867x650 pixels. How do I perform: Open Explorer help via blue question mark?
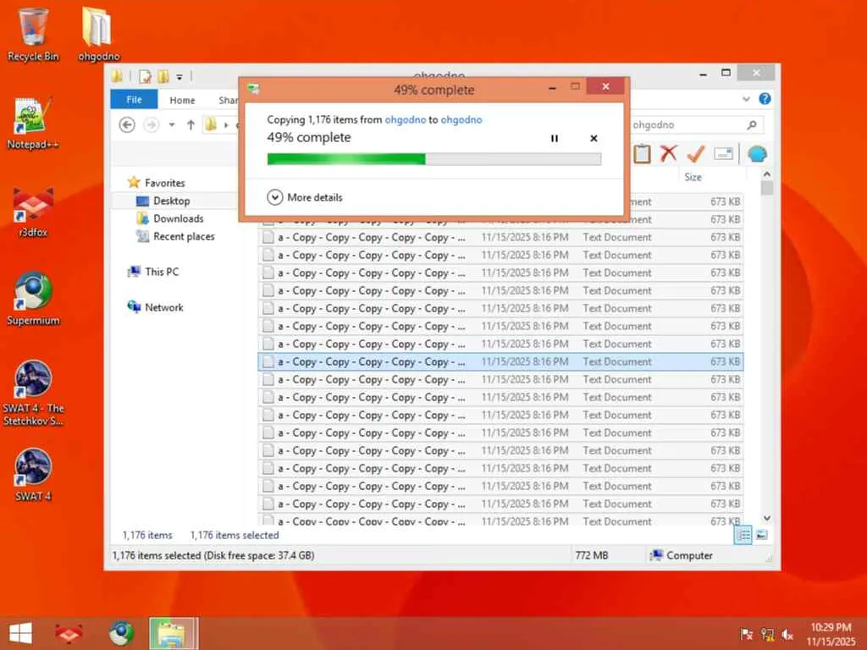765,99
